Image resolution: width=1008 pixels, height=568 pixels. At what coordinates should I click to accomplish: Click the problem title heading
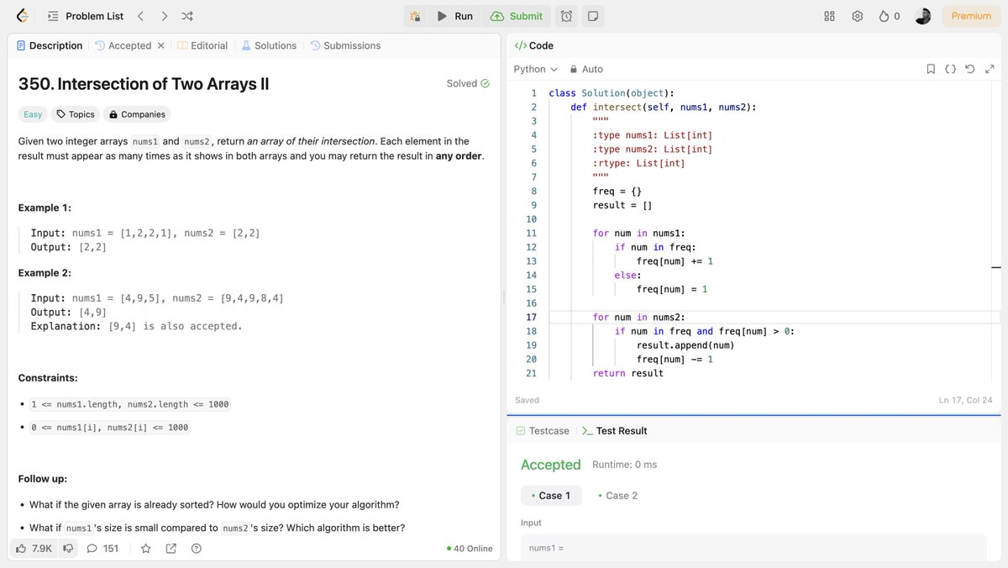pyautogui.click(x=144, y=84)
